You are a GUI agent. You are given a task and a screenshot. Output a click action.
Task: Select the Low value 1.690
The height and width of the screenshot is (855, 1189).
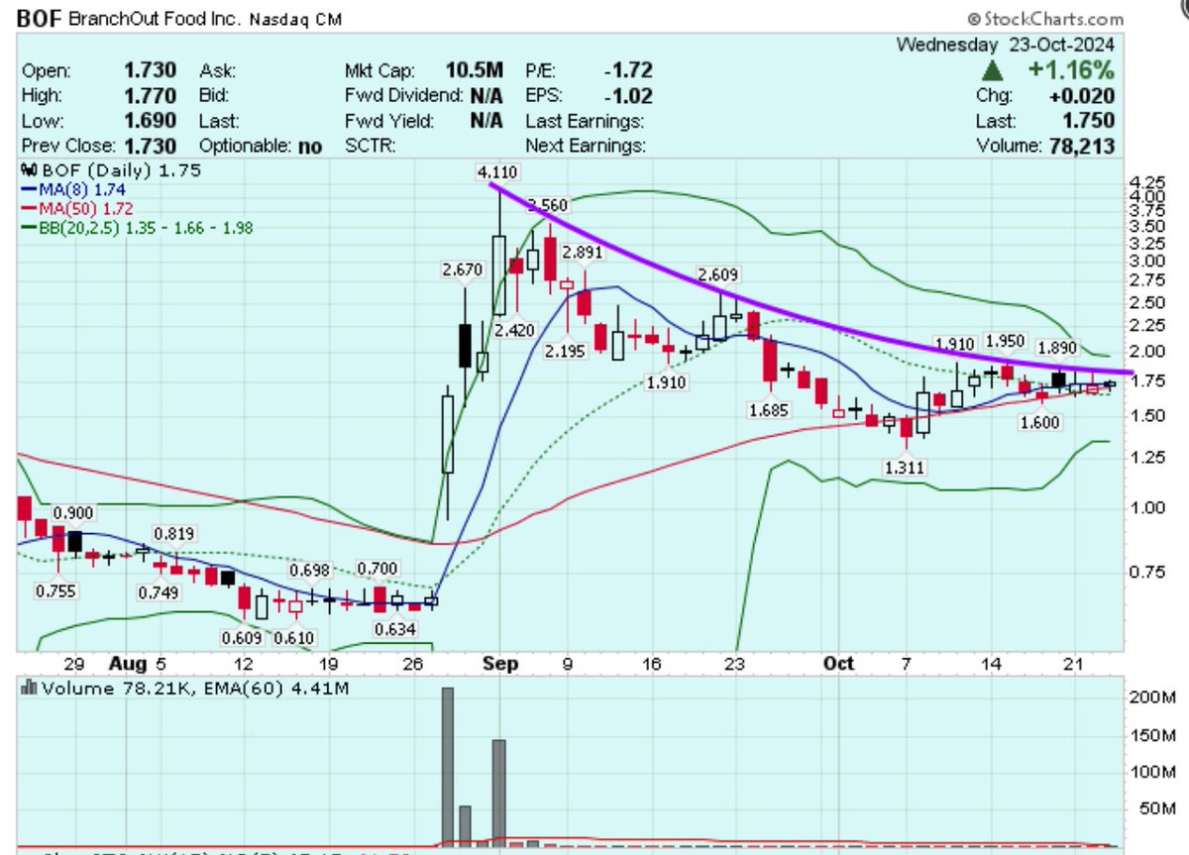[150, 121]
